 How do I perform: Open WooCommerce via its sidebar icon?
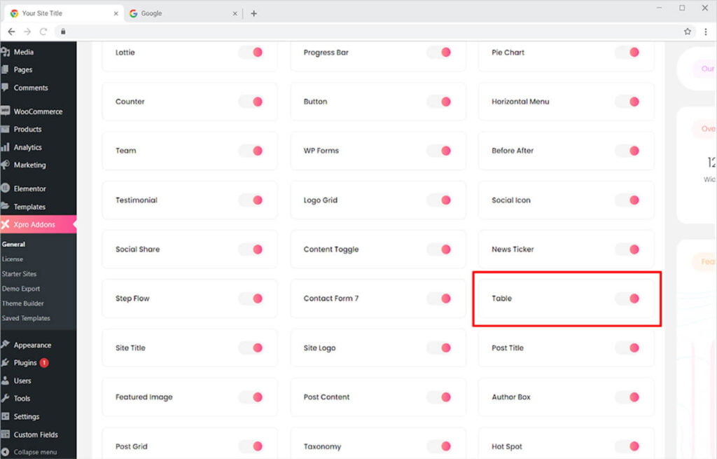coord(5,111)
